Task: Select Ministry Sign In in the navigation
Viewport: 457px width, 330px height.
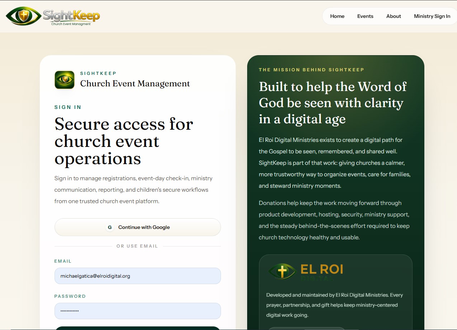Action: click(432, 16)
